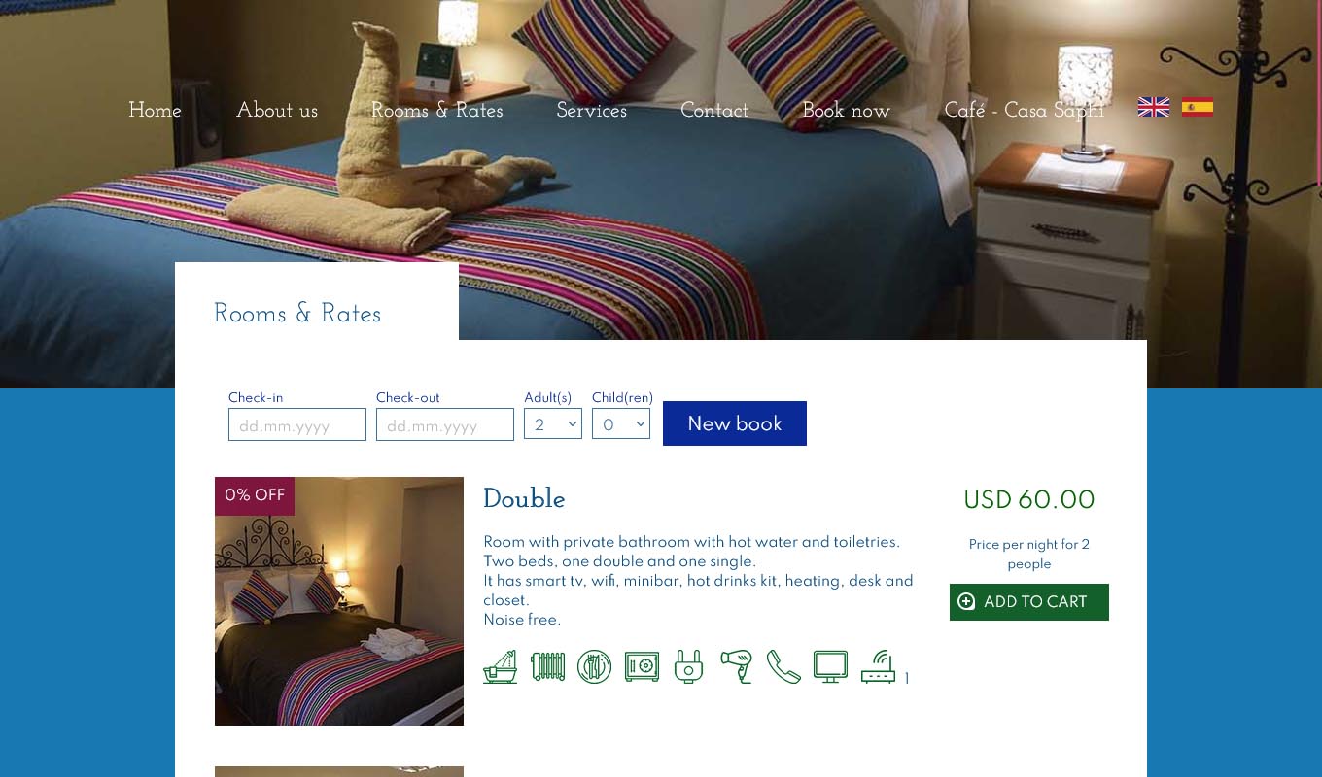Image resolution: width=1322 pixels, height=777 pixels.
Task: Click the power plug amenity icon
Action: tap(688, 667)
